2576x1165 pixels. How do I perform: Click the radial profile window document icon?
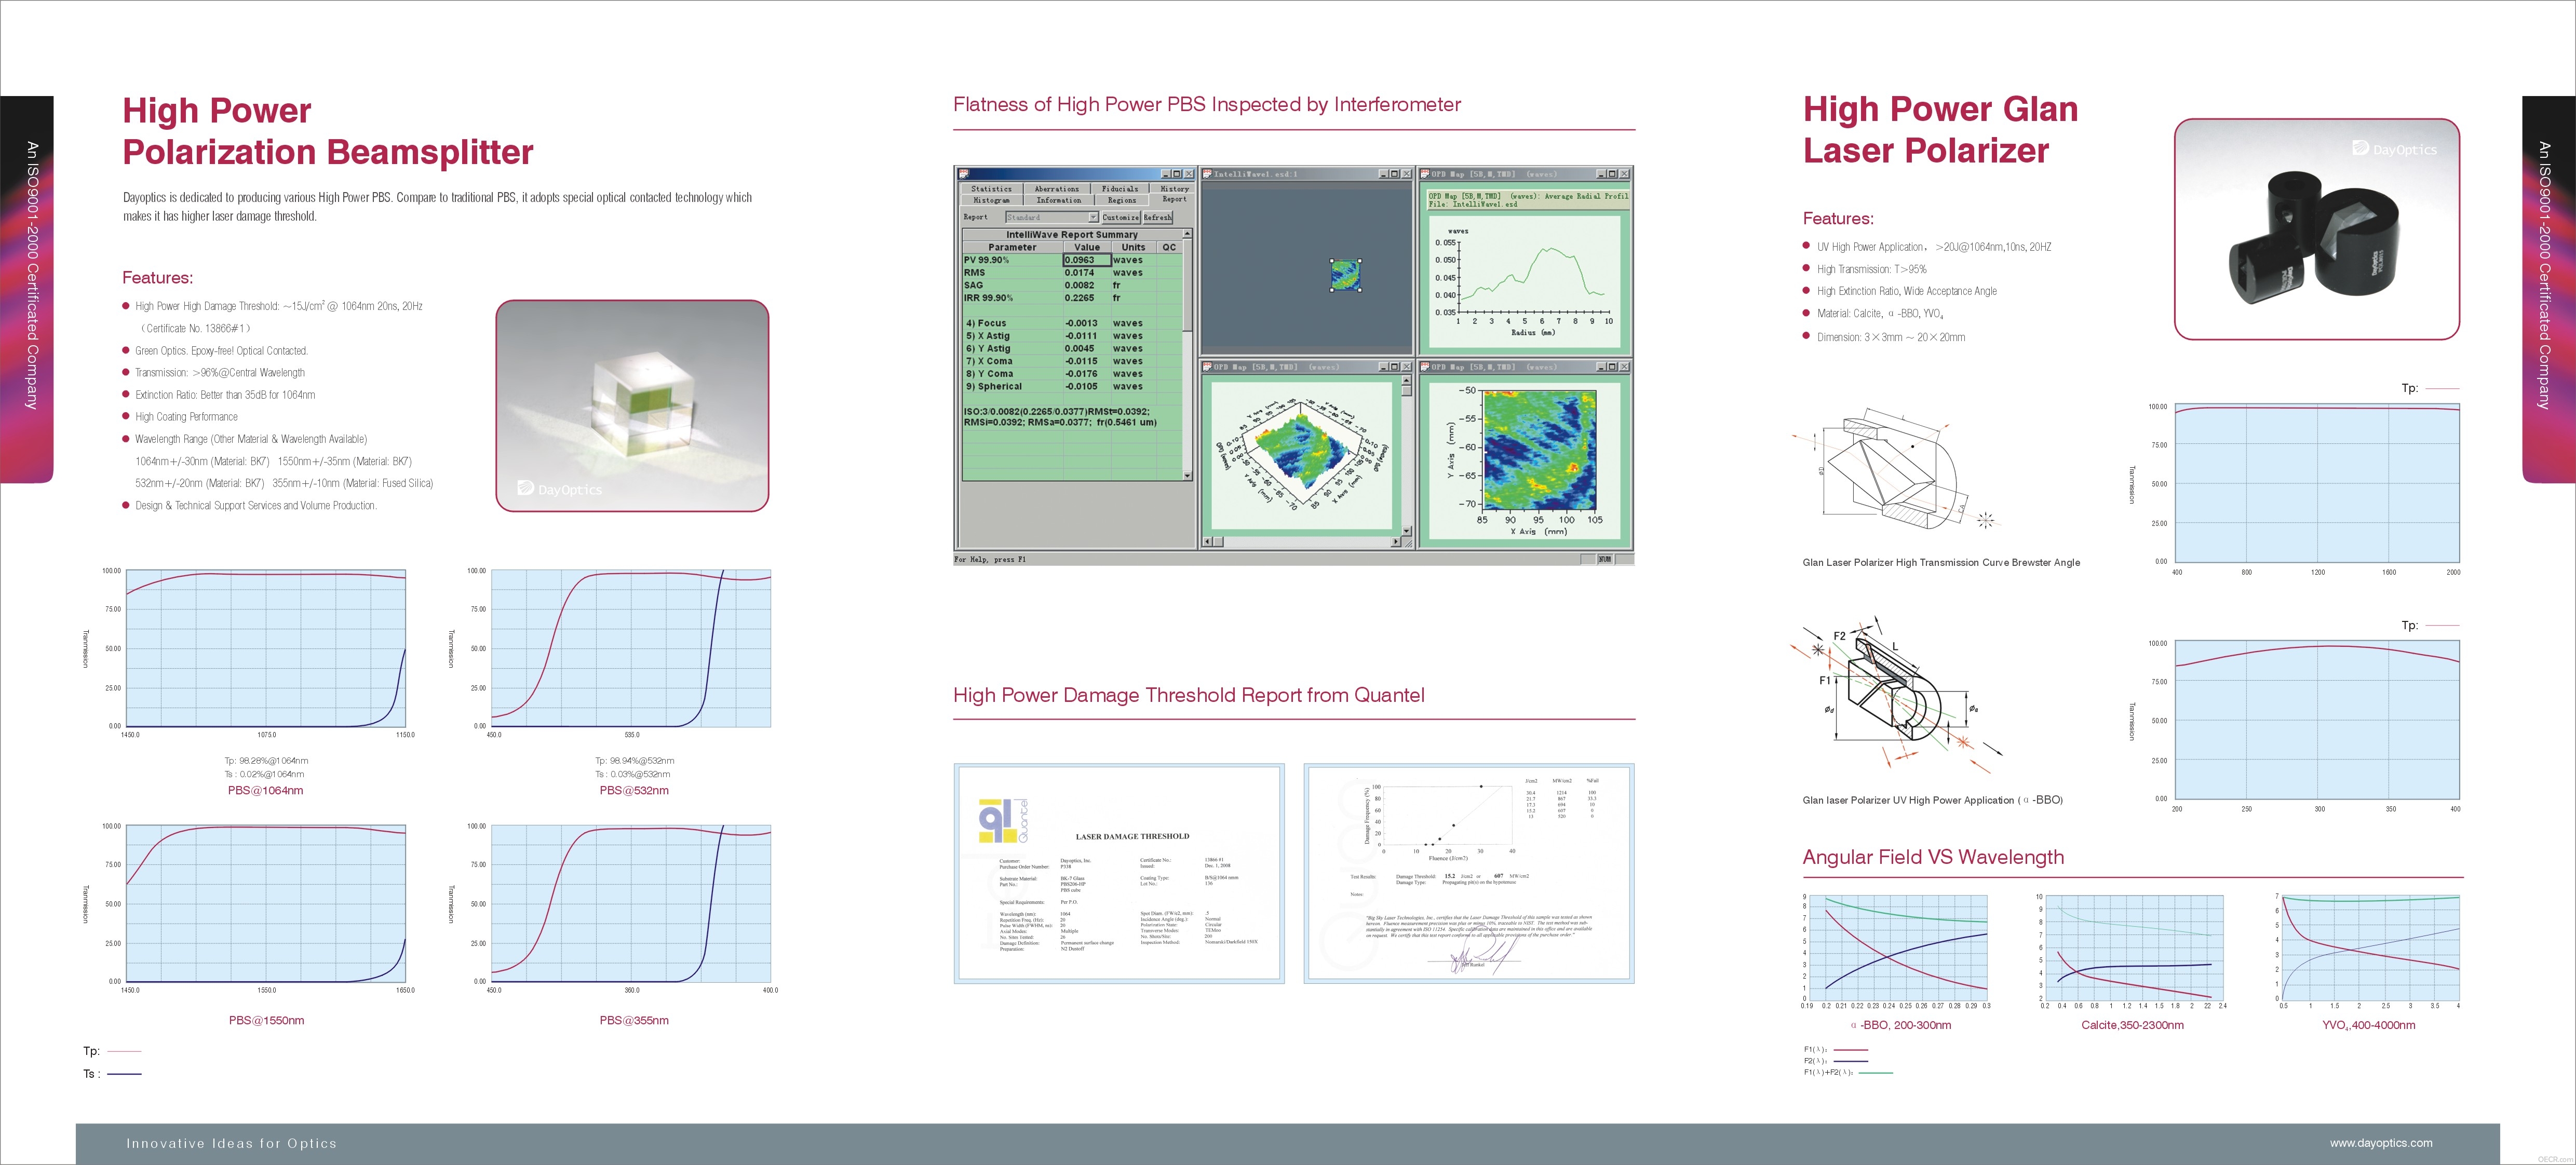1425,174
